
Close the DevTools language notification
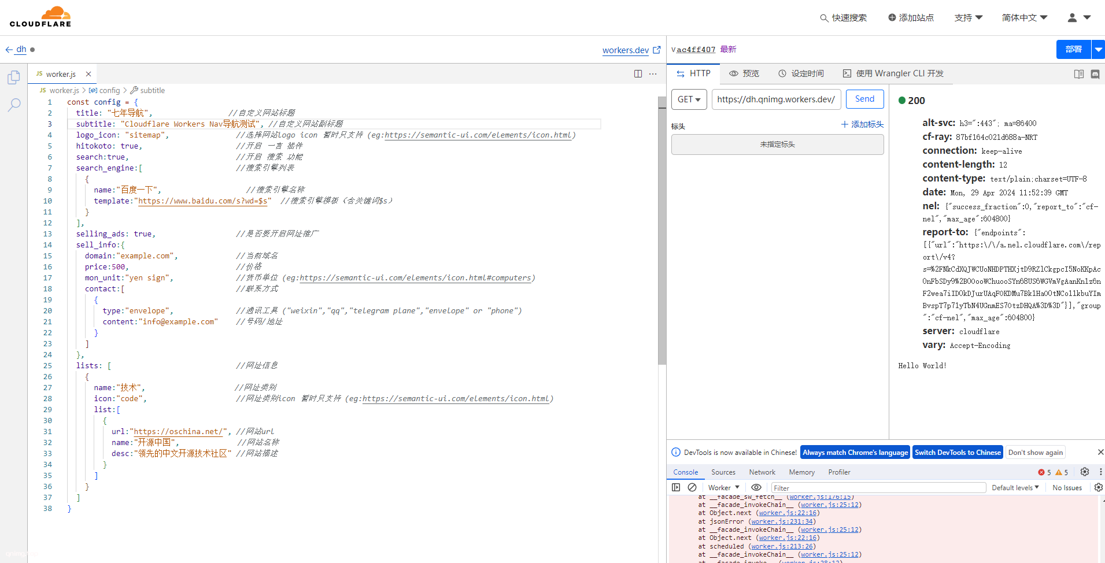tap(1100, 452)
